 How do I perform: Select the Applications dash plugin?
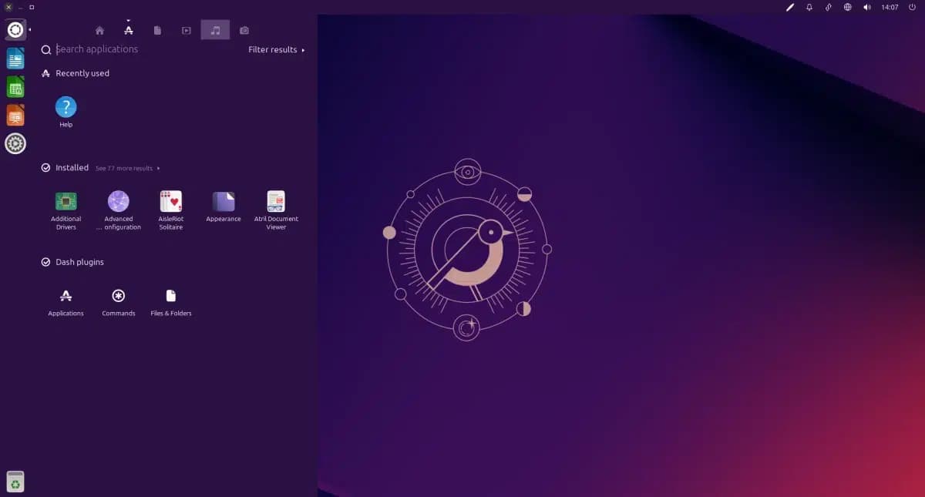(66, 302)
